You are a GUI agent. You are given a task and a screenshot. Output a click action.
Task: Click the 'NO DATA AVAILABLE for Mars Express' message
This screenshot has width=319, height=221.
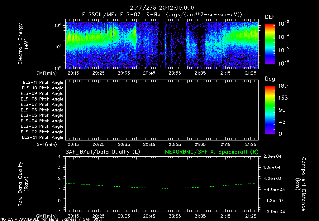click(x=40, y=219)
